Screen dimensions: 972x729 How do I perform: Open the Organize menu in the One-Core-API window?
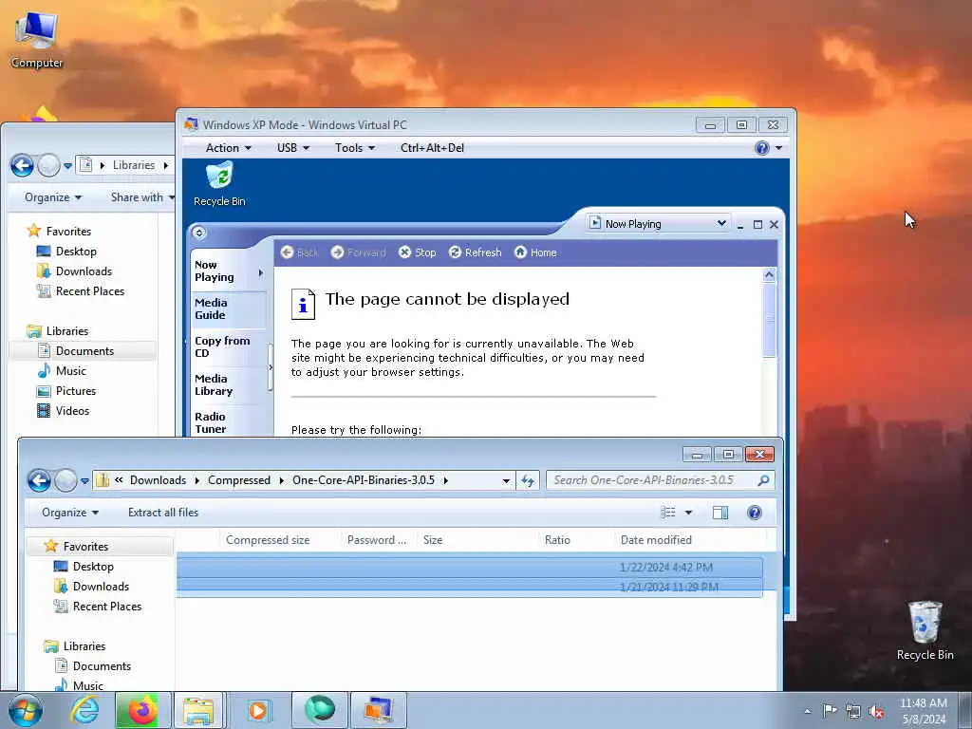(70, 513)
